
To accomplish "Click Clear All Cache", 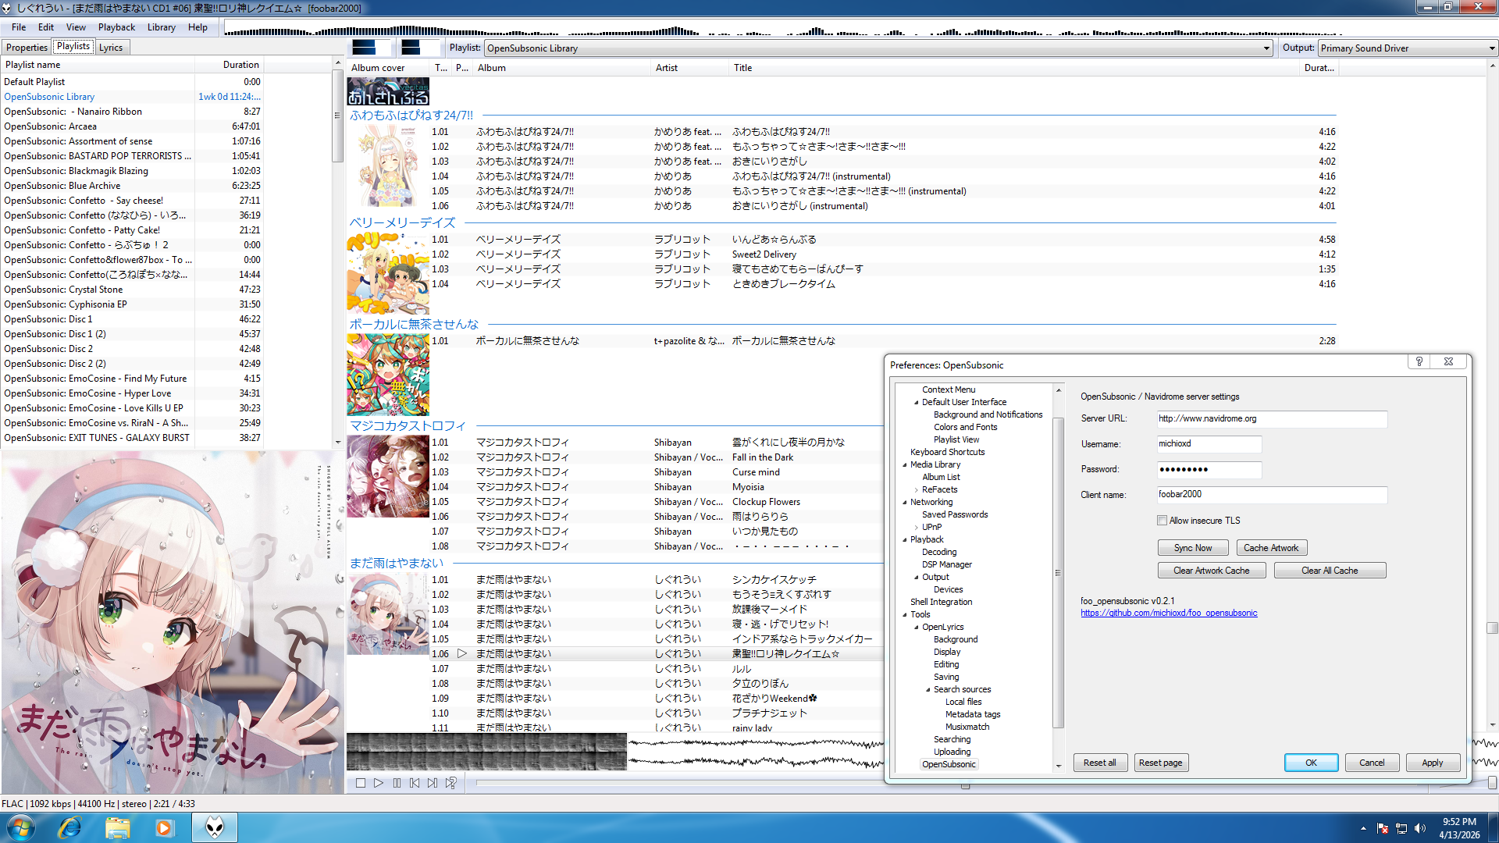I will pyautogui.click(x=1330, y=571).
